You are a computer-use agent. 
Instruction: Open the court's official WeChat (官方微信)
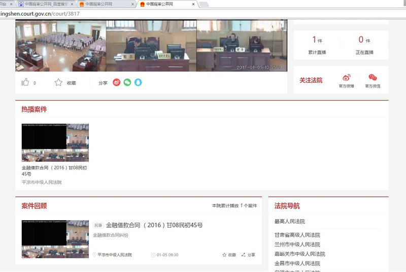click(x=373, y=81)
